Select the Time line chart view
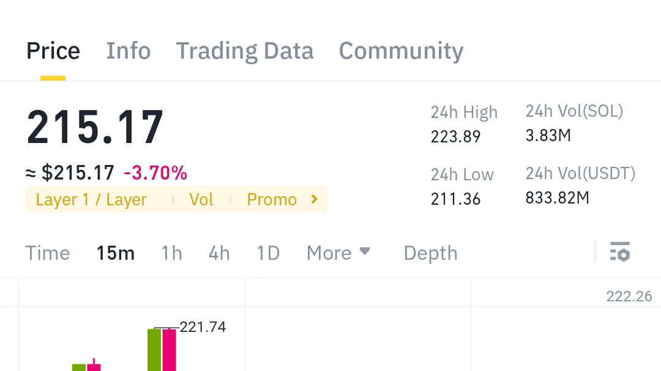This screenshot has width=661, height=371. tap(48, 253)
